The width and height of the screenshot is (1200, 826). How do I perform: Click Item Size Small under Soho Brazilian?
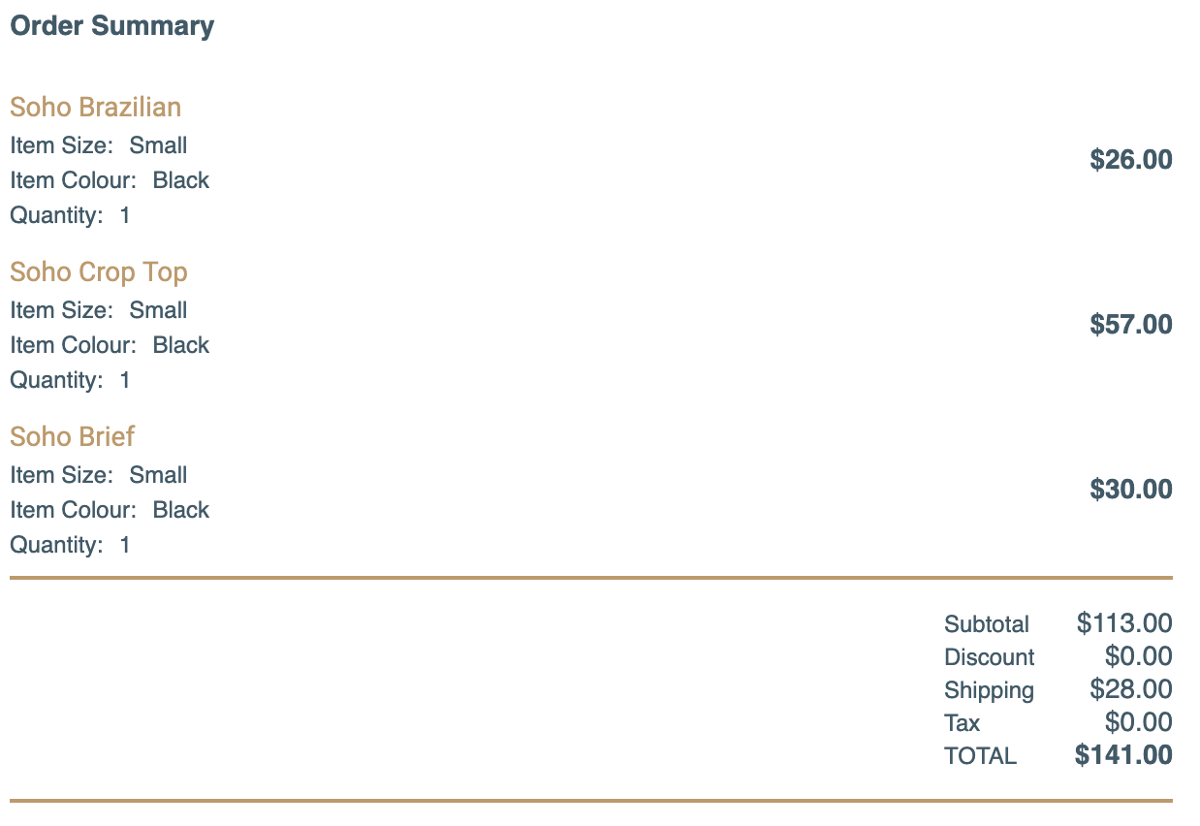(99, 146)
